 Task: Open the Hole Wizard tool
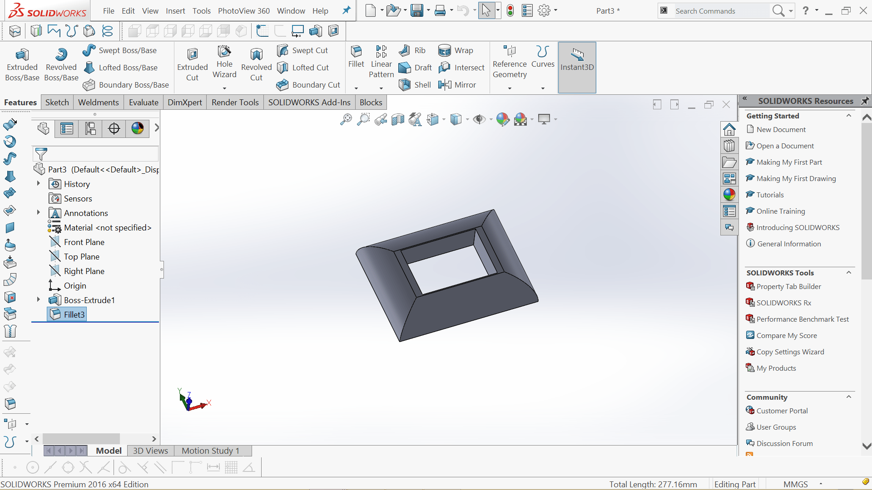(x=224, y=62)
